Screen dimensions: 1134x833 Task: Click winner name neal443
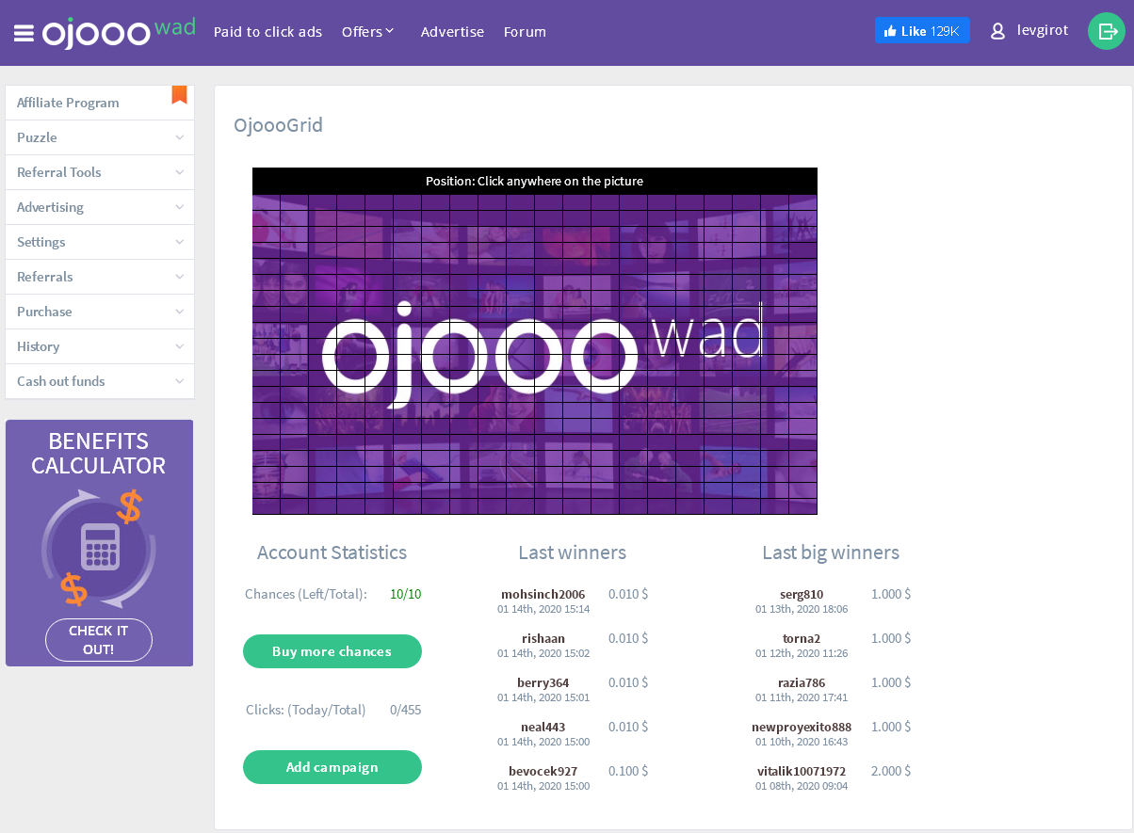pyautogui.click(x=543, y=728)
